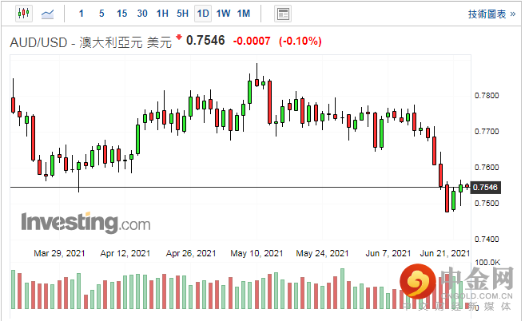Screen dimensions: 525x321
Task: Click the Apr 26, 2021 date label
Action: 191,253
